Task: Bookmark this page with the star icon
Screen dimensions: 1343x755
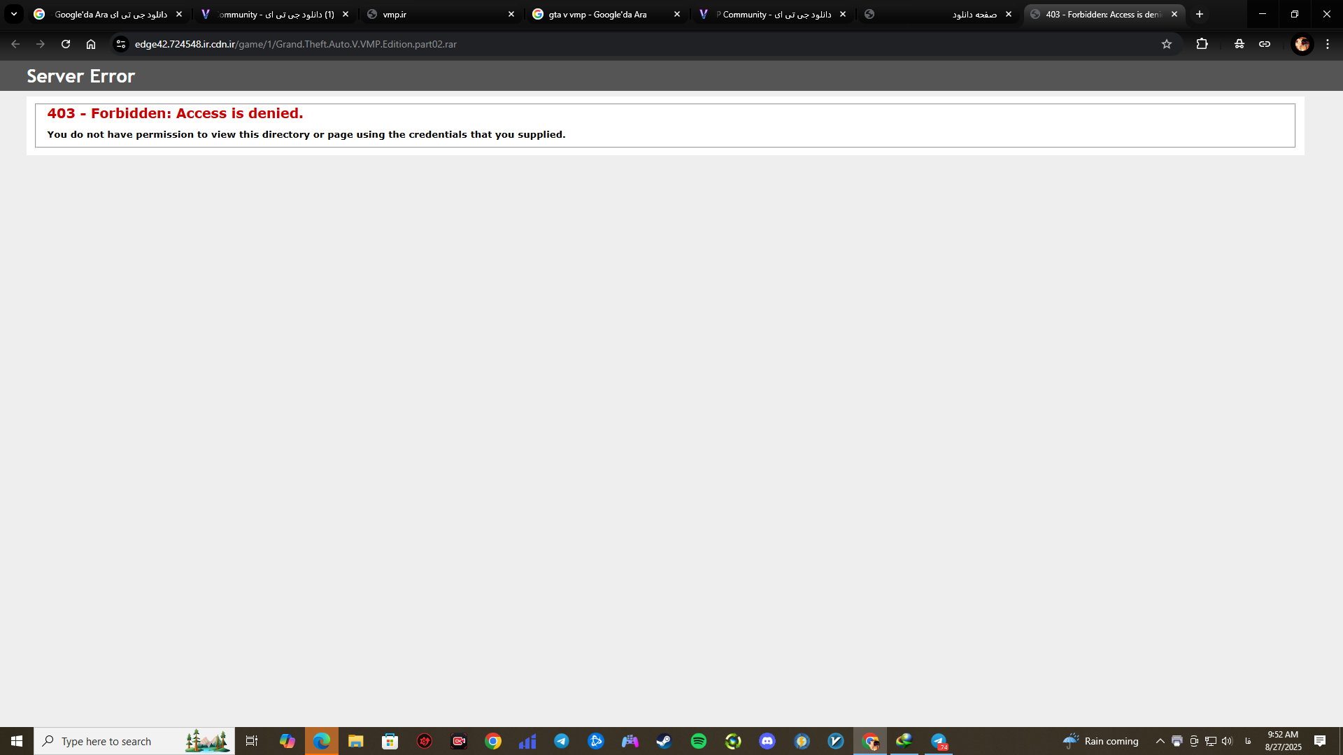Action: [x=1166, y=44]
